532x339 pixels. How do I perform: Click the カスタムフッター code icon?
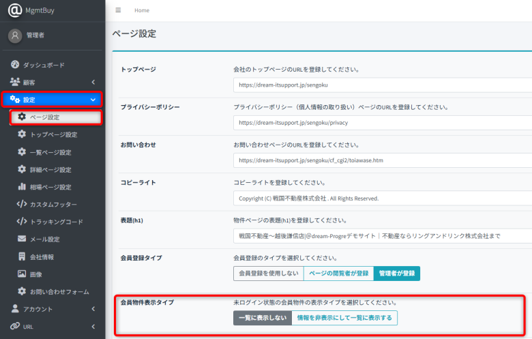point(22,204)
